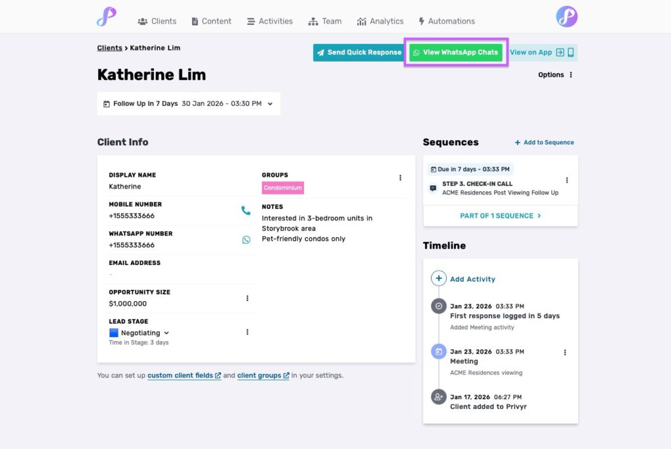Open Check-in Call sequence step options
Image resolution: width=671 pixels, height=449 pixels.
(x=567, y=180)
